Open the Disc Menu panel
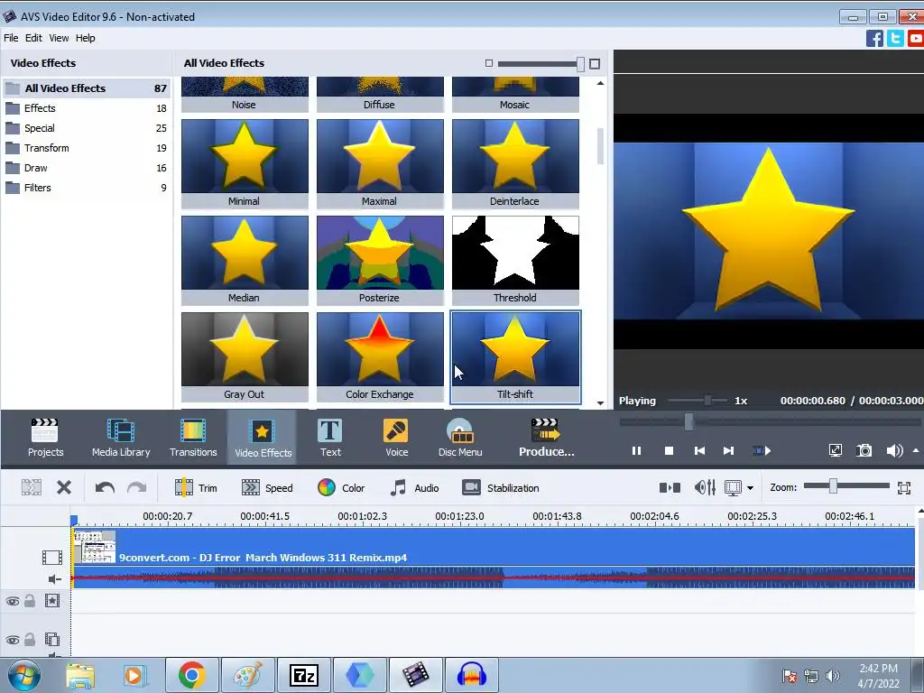 [x=460, y=438]
